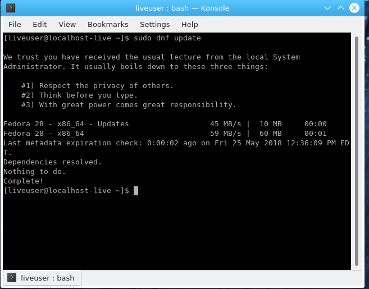The image size is (369, 289).
Task: Click the 'sudo dnf update' command text
Action: click(x=167, y=38)
